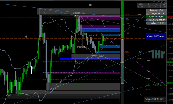Click the DS2 support marker
The image size is (173, 104).
(122, 84)
